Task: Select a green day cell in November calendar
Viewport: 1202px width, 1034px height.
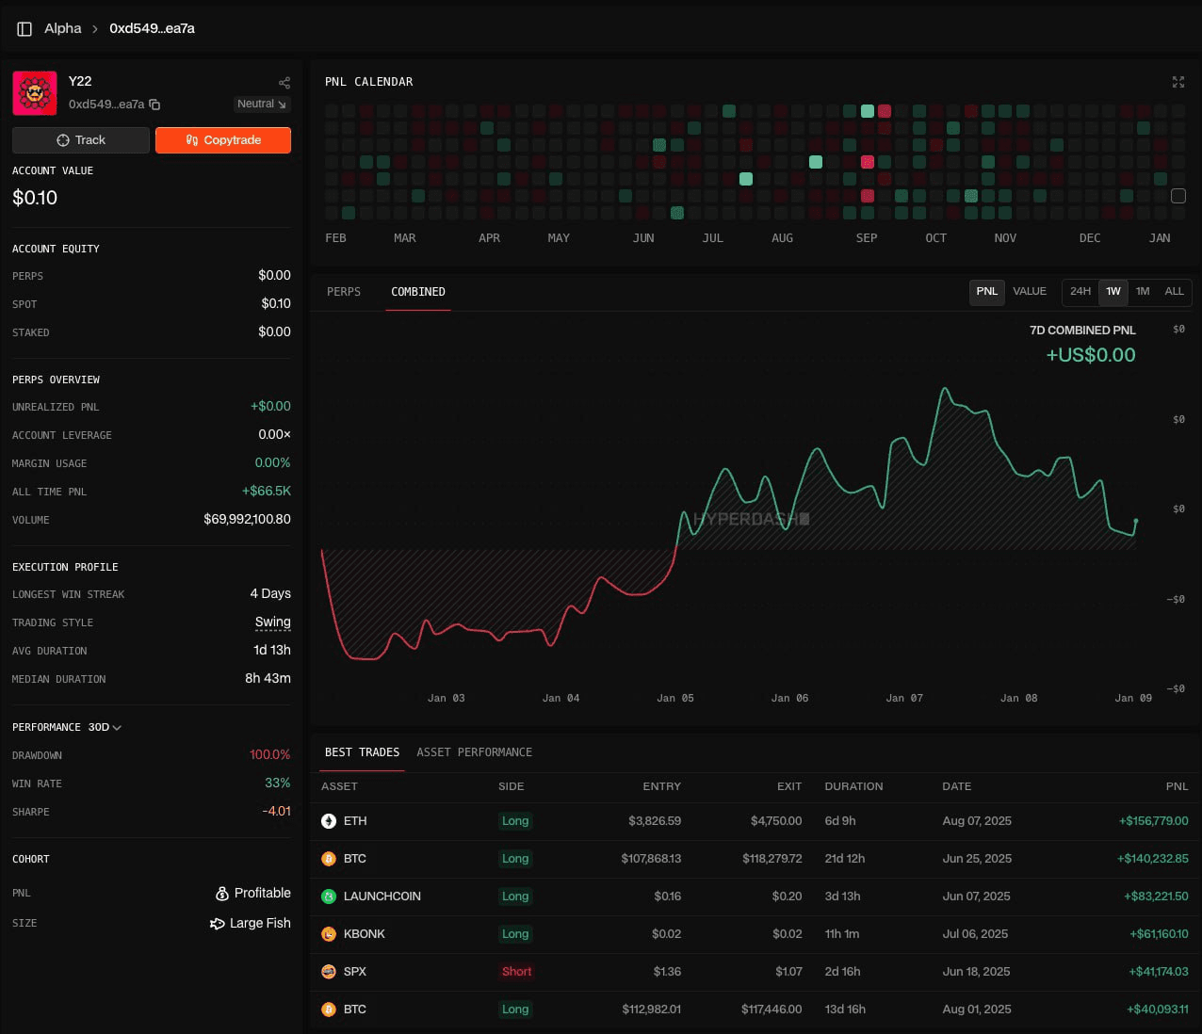Action: [x=970, y=196]
